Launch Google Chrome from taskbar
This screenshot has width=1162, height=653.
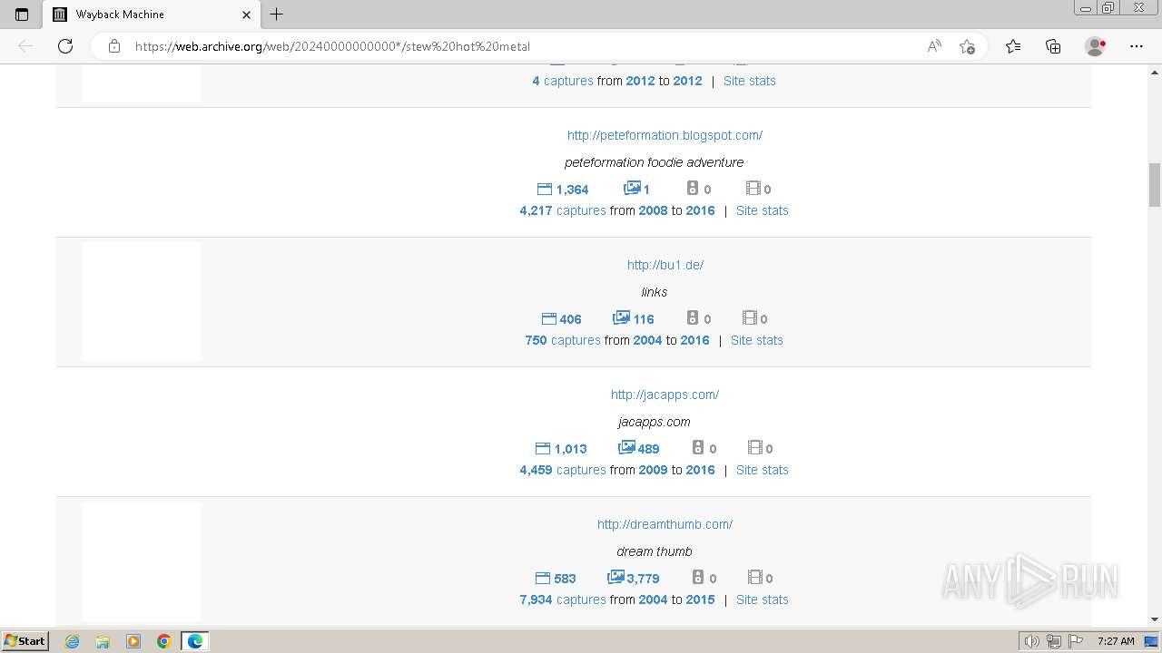164,641
